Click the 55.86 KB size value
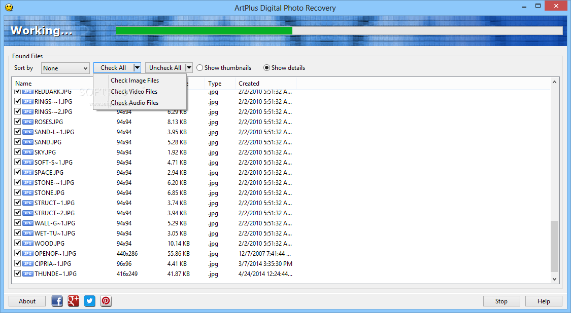The image size is (571, 313). point(179,253)
